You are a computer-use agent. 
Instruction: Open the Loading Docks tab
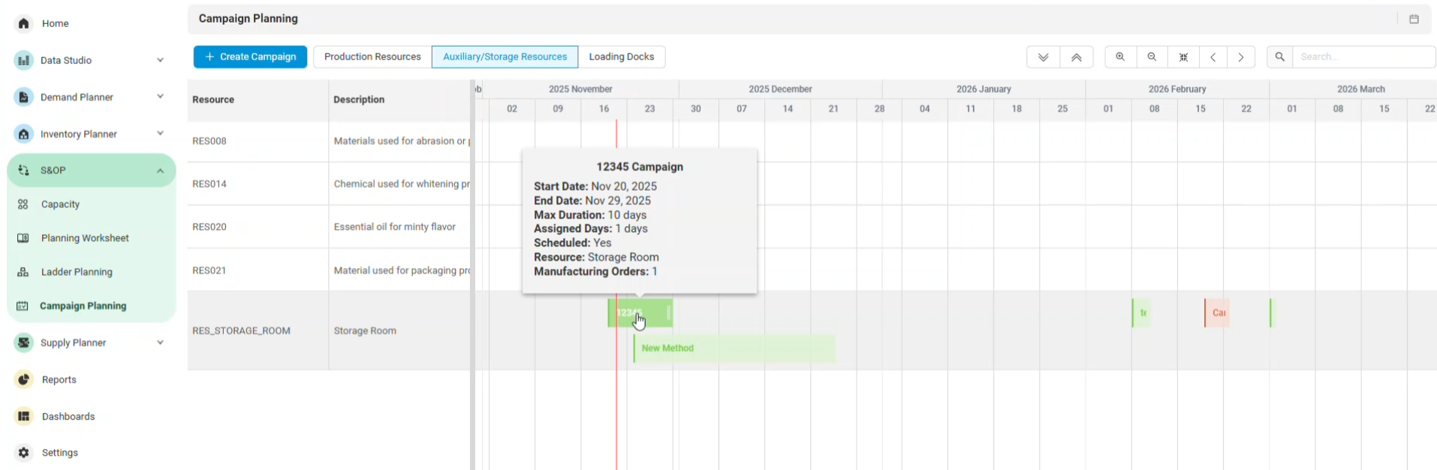tap(621, 57)
